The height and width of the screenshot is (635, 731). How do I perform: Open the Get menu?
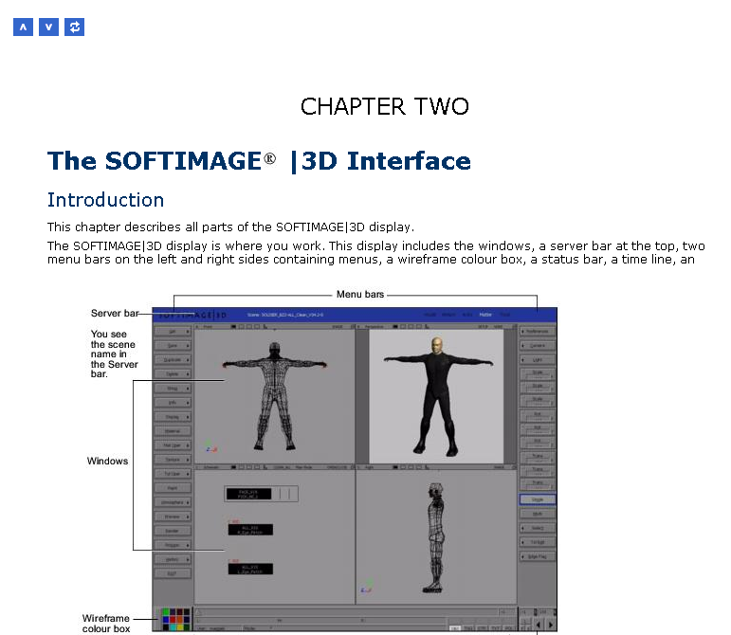pyautogui.click(x=174, y=332)
